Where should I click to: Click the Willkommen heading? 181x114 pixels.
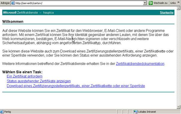tap(13, 22)
